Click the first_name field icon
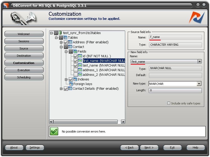210x157 pixels. (x=80, y=61)
